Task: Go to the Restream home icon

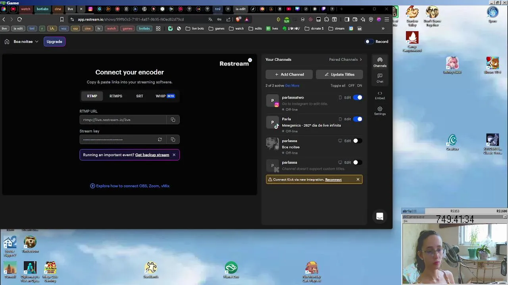Action: click(7, 42)
